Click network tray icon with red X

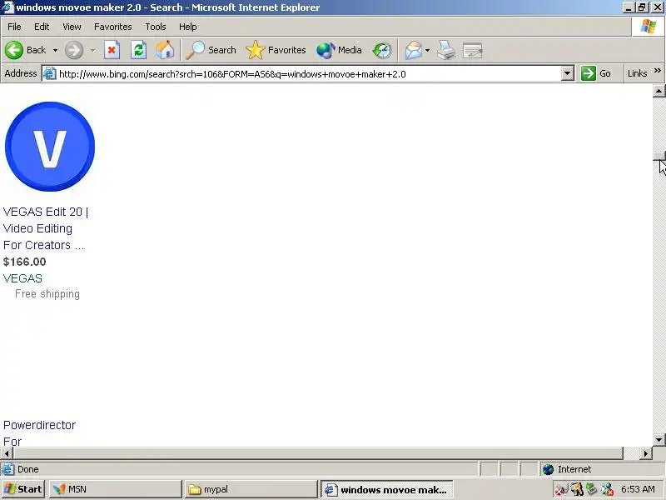click(x=608, y=490)
